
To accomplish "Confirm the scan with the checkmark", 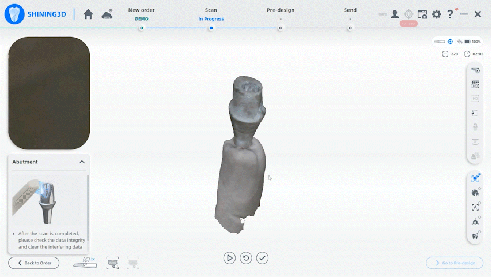I will (262, 258).
